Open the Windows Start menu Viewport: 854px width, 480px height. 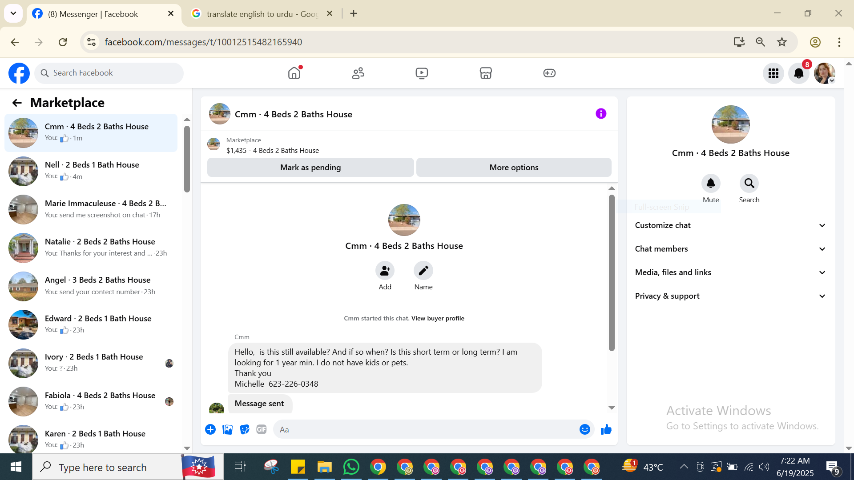(x=16, y=467)
